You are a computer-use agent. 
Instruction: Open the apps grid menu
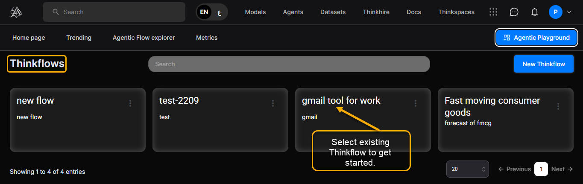click(x=493, y=12)
